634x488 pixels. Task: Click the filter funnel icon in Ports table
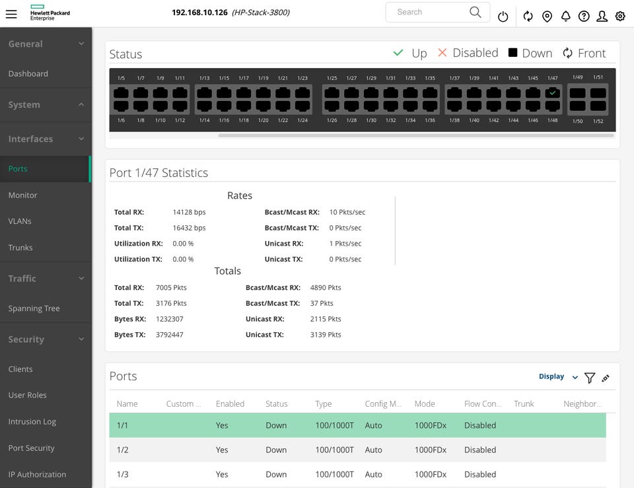click(x=590, y=378)
